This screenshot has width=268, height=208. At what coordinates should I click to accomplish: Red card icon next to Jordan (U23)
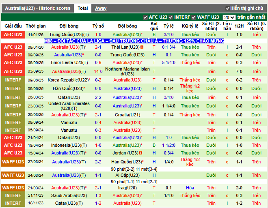pos(140,153)
